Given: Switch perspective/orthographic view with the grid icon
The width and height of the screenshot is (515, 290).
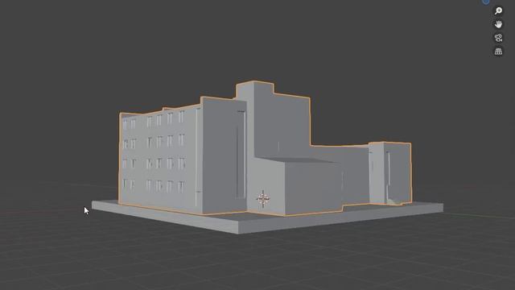Looking at the screenshot, I should click(498, 52).
